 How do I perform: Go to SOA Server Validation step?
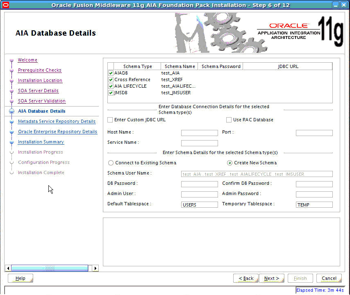click(x=42, y=101)
